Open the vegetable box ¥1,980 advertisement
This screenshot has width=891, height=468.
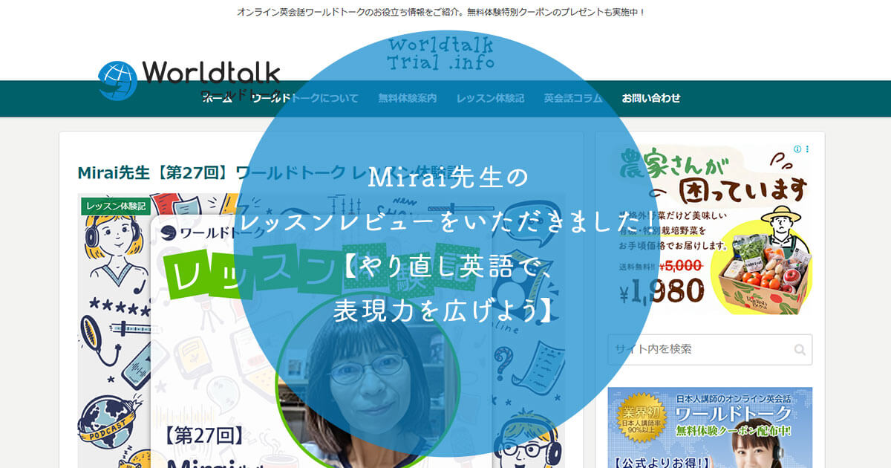pos(709,230)
